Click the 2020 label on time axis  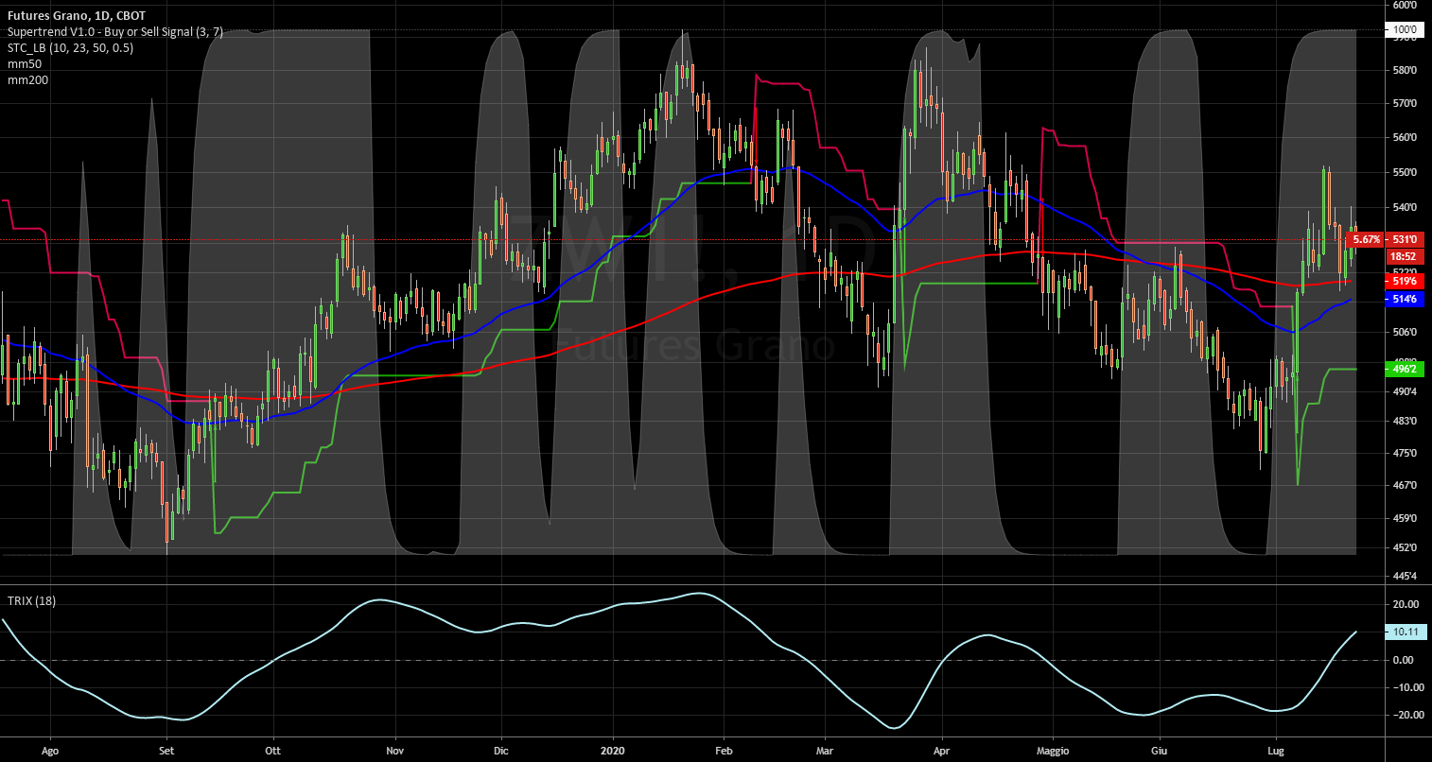click(613, 752)
